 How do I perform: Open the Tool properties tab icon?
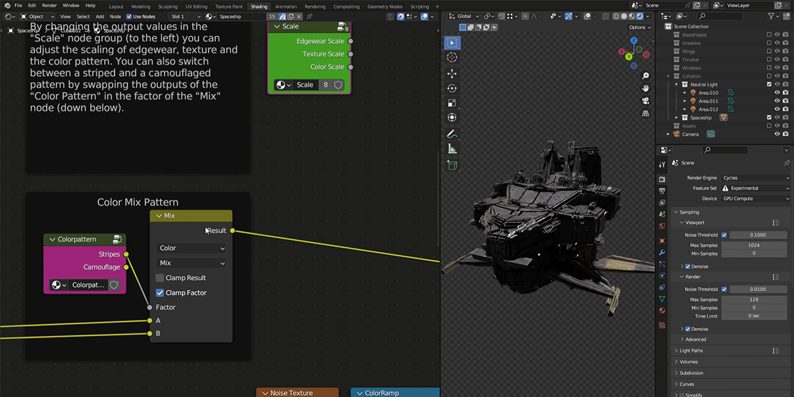point(662,164)
